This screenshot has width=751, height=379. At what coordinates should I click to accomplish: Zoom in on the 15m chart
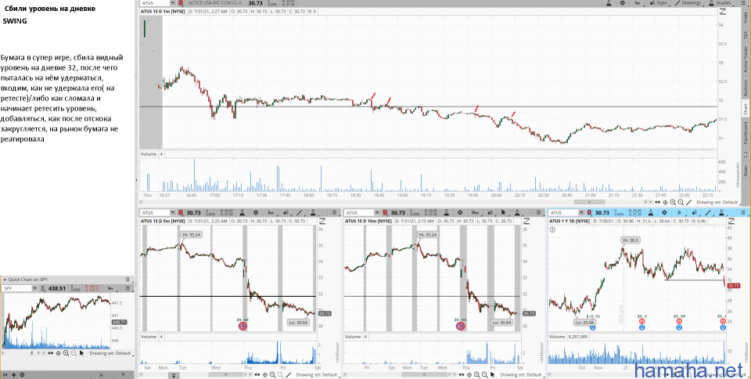coord(476,374)
